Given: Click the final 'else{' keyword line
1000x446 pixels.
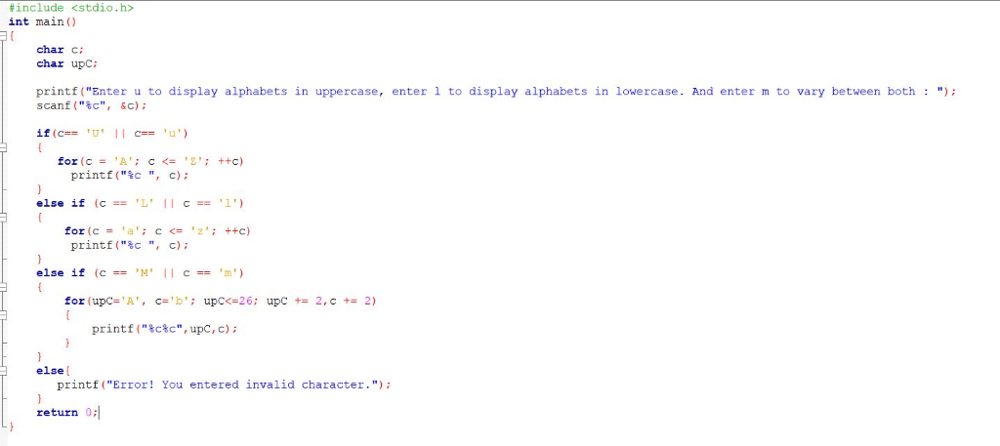Looking at the screenshot, I should click(53, 370).
